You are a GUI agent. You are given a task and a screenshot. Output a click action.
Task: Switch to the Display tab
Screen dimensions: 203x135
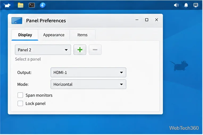tap(25, 35)
